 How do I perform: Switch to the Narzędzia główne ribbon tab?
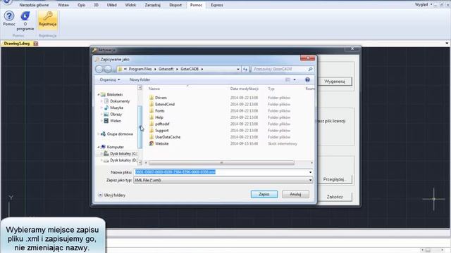pyautogui.click(x=34, y=5)
